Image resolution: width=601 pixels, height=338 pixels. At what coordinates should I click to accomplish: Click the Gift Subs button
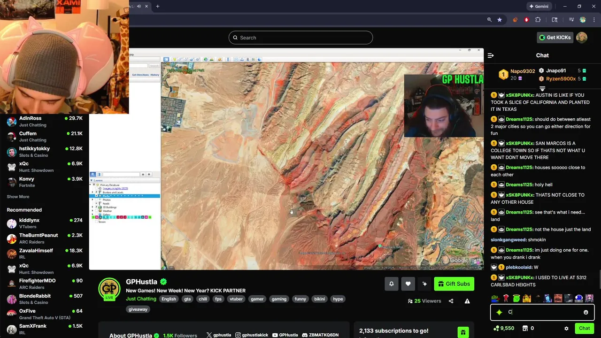454,284
